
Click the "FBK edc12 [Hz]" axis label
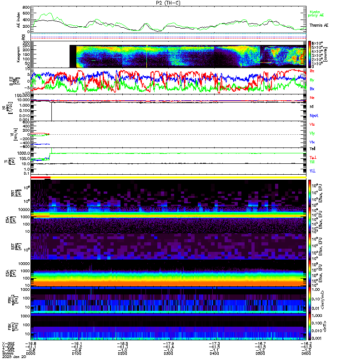point(13,300)
